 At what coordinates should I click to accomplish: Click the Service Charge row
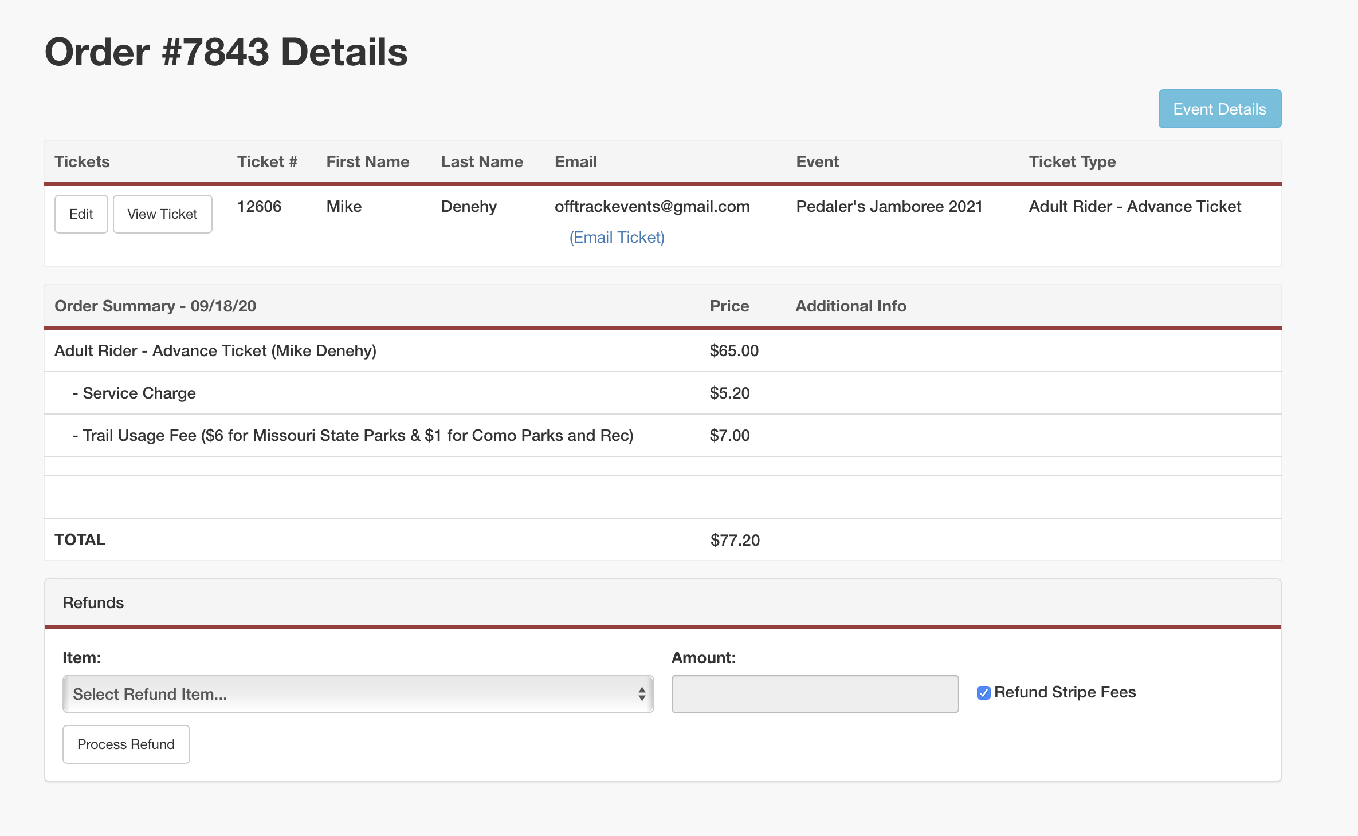(139, 393)
